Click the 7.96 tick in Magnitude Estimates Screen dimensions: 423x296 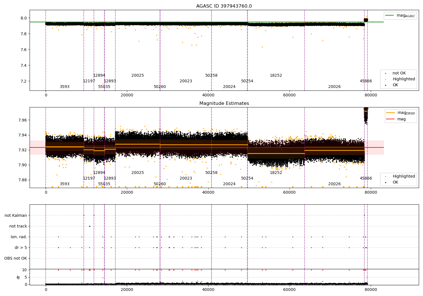tap(23, 120)
